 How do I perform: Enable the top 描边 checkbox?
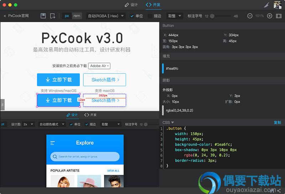click(x=150, y=16)
